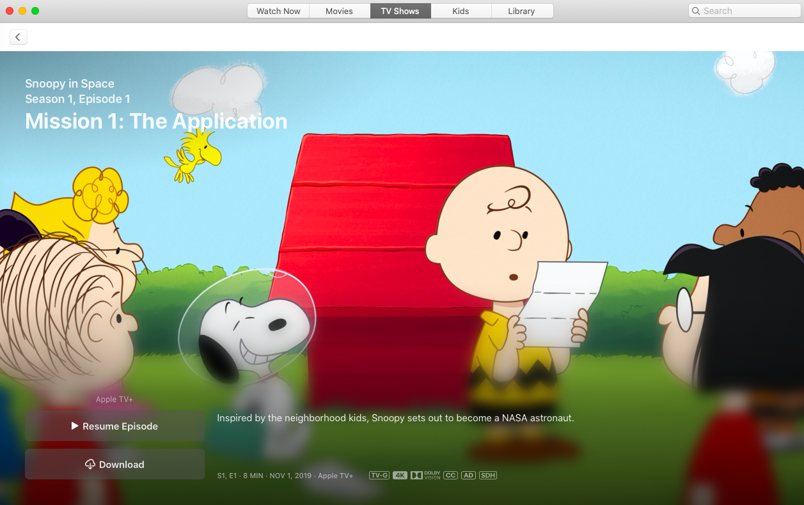
Task: Click the NOV 1, 2019 release date
Action: point(291,476)
